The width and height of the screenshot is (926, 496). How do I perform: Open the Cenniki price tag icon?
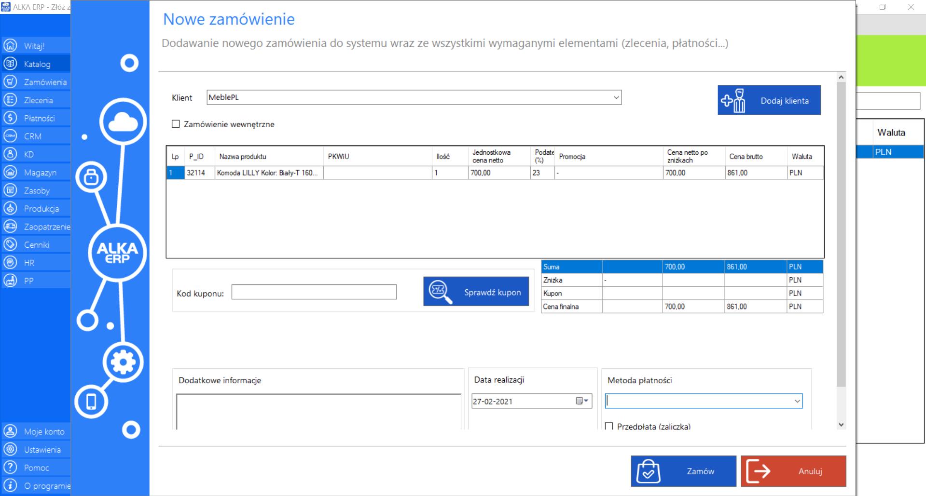[10, 244]
